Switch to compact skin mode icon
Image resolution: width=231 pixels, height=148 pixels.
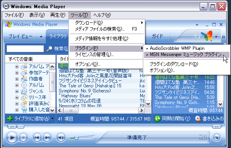click(x=217, y=138)
